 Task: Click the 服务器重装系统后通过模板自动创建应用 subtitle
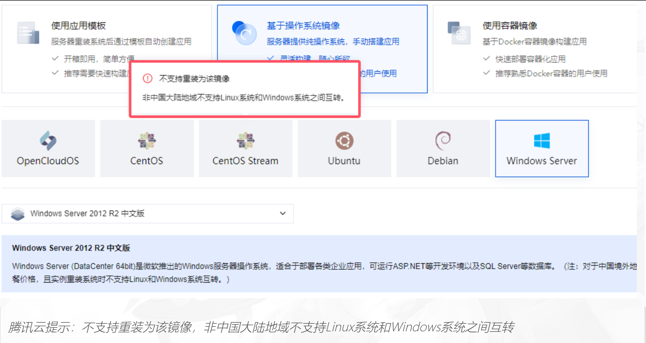[x=121, y=41]
